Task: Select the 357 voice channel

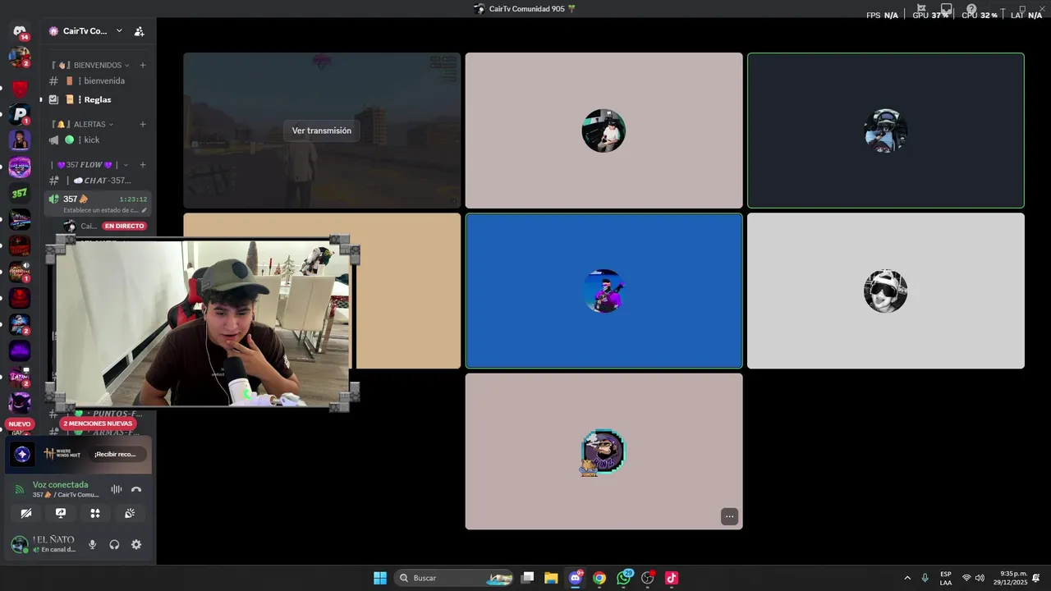Action: coord(97,204)
